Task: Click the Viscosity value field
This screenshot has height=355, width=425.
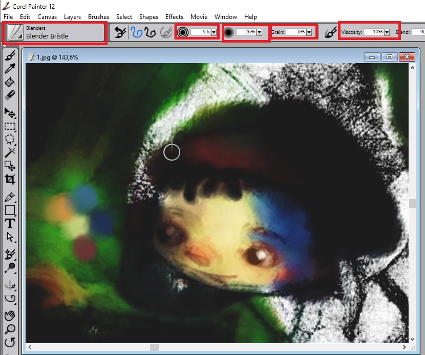Action: [x=373, y=32]
